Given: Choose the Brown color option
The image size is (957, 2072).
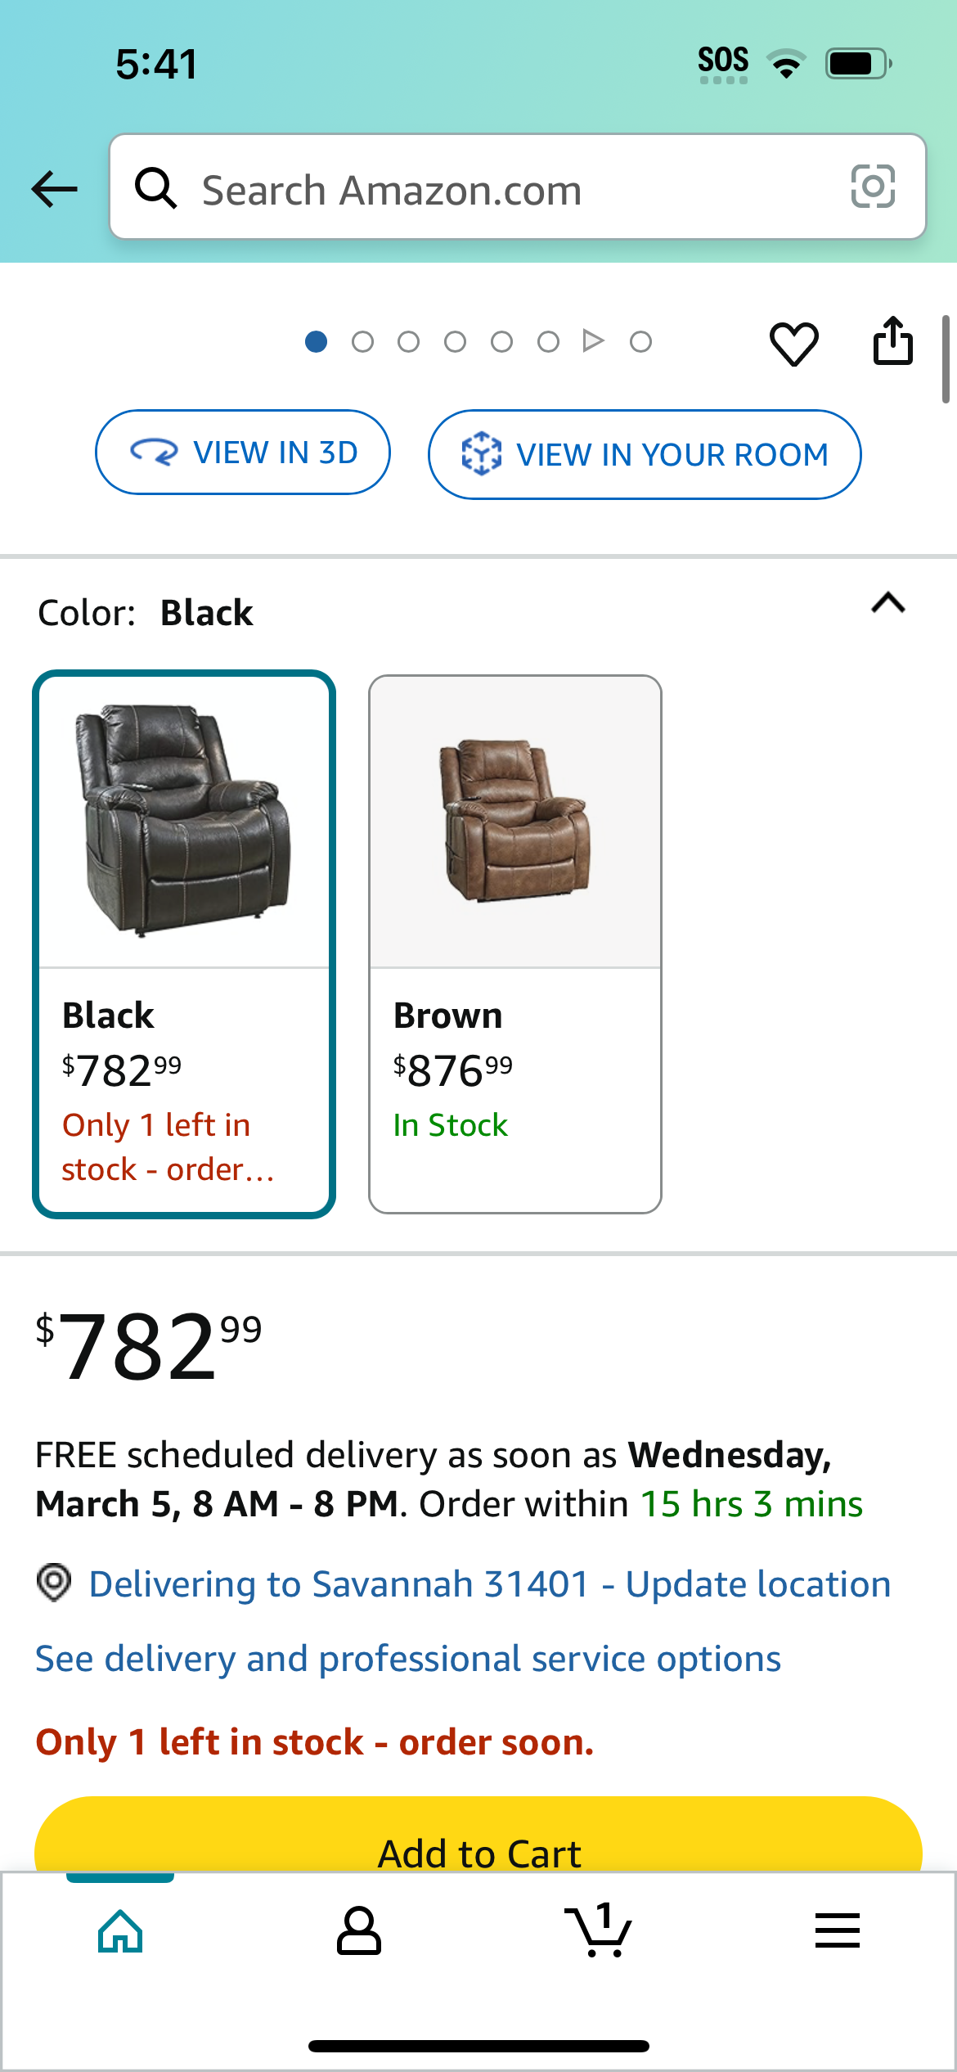Looking at the screenshot, I should [515, 944].
